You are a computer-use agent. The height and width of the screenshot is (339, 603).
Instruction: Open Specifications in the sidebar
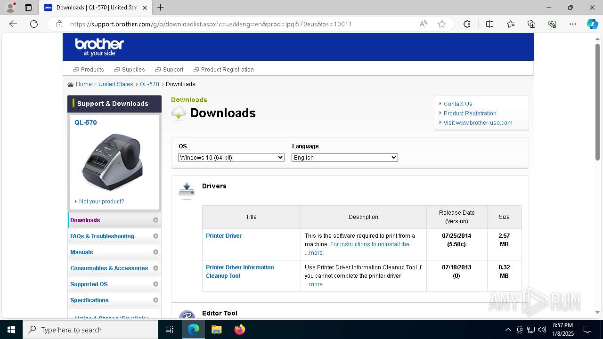[x=114, y=300]
